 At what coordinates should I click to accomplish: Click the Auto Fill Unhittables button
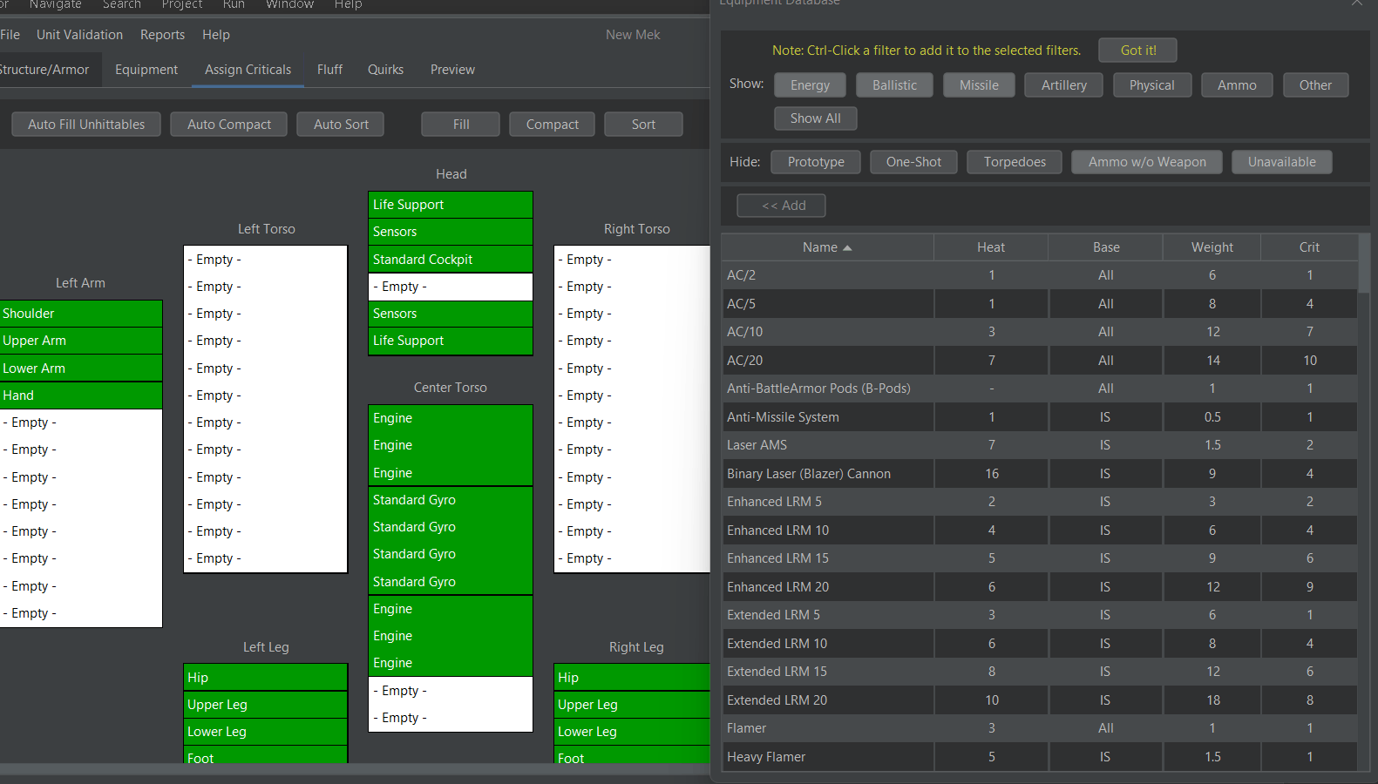tap(86, 125)
